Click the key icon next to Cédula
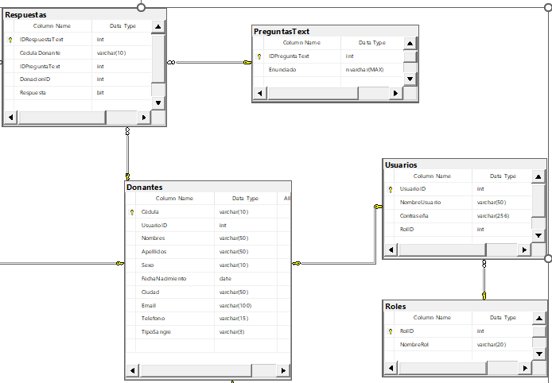 (132, 212)
